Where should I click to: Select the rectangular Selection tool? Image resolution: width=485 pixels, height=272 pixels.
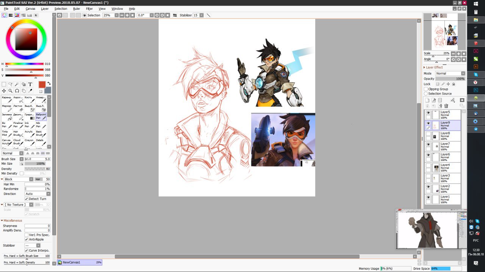click(x=4, y=84)
